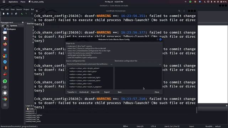Open the Edit menu in Code::Blocks
Screen dimensions: 228x128
click(x=7, y=10)
